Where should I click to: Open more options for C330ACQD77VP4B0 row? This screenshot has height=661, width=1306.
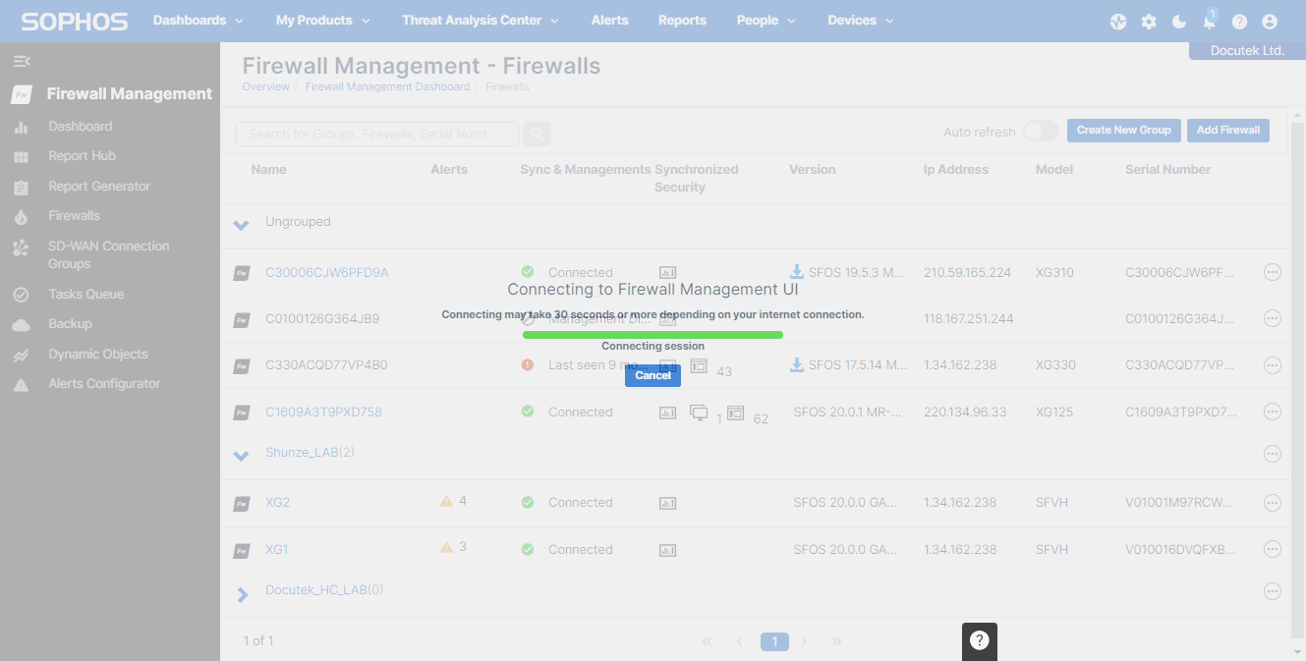[1273, 365]
